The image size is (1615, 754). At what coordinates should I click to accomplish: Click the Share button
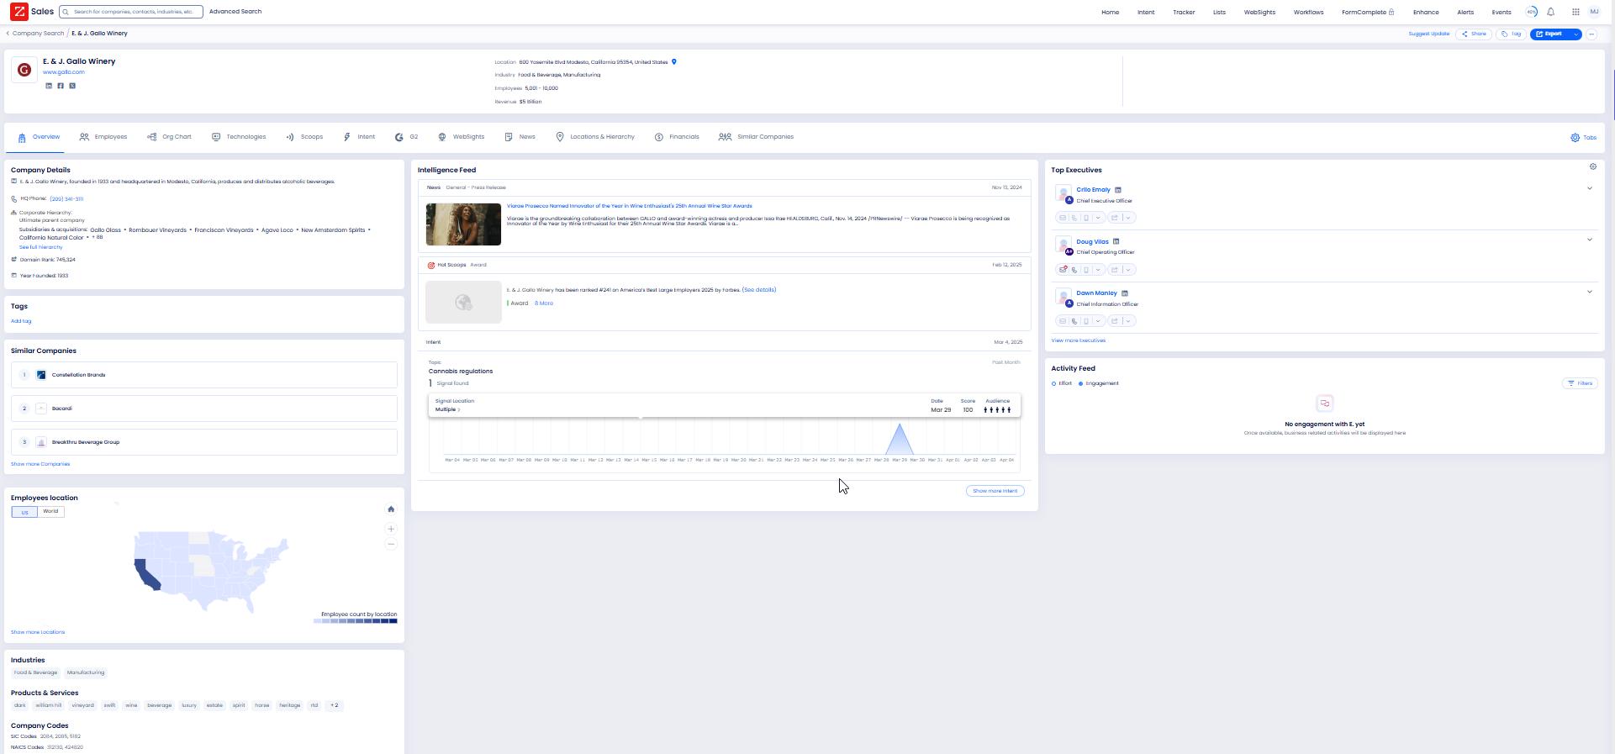pyautogui.click(x=1475, y=34)
